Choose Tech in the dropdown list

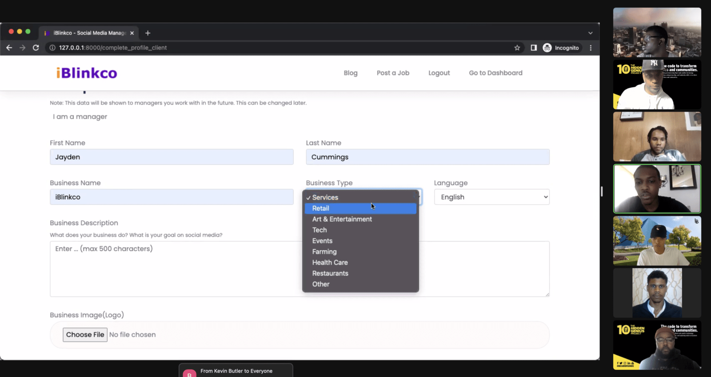320,230
